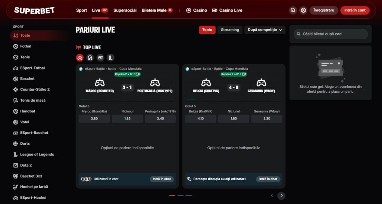Click the Superbet logo
382x204 pixels.
(x=34, y=10)
